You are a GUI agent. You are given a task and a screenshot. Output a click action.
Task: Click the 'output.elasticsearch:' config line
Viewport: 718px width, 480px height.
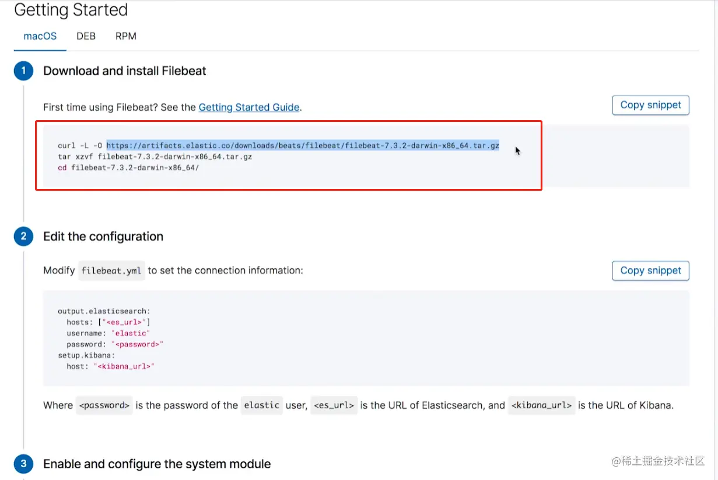pos(104,311)
